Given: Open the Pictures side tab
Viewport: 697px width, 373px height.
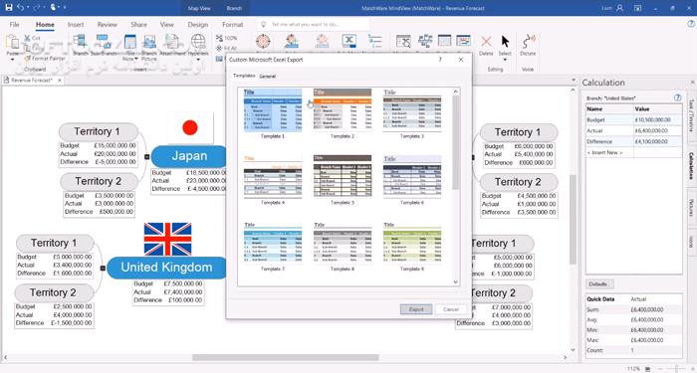Looking at the screenshot, I should pos(691,208).
